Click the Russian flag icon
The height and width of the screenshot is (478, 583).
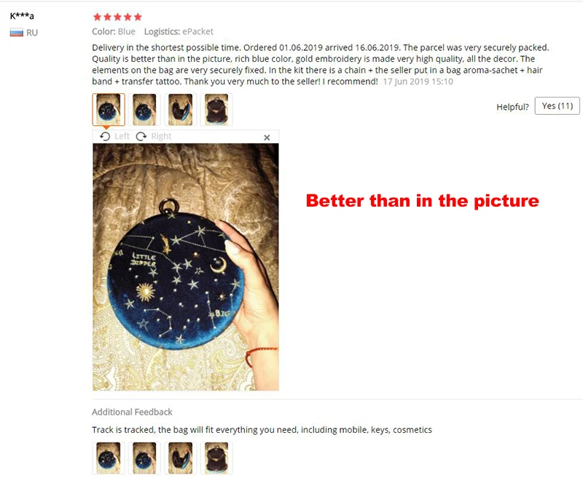point(16,33)
